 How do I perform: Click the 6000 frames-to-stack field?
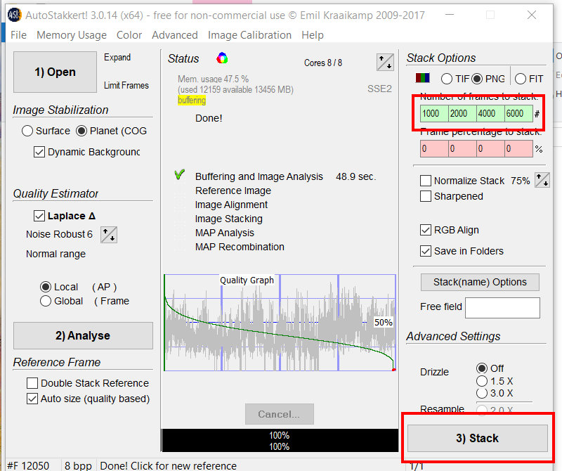(518, 114)
